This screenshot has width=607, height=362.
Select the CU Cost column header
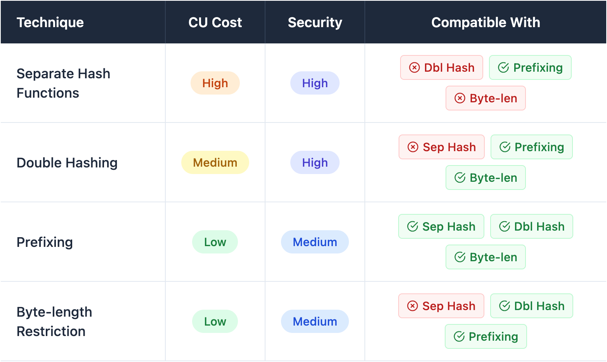click(215, 22)
